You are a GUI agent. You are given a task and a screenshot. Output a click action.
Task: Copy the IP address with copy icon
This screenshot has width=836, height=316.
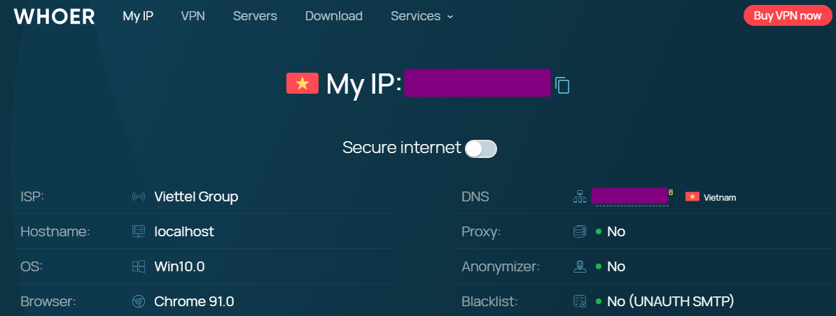(562, 85)
